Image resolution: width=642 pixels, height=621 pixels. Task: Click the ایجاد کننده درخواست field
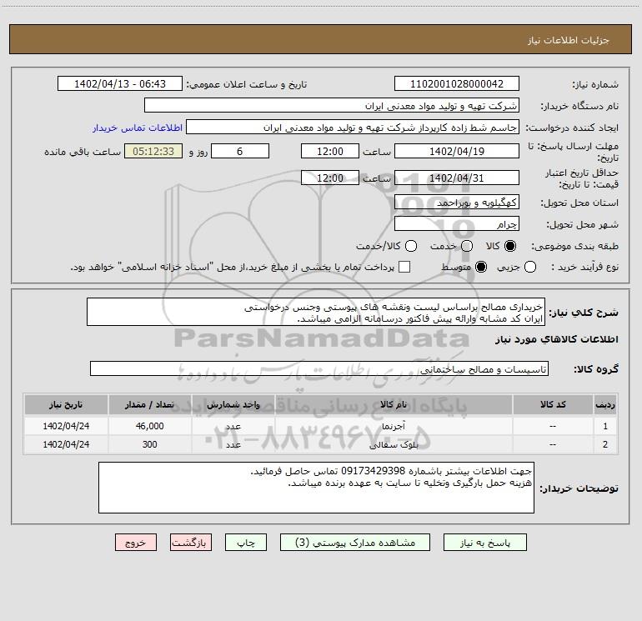click(x=353, y=128)
